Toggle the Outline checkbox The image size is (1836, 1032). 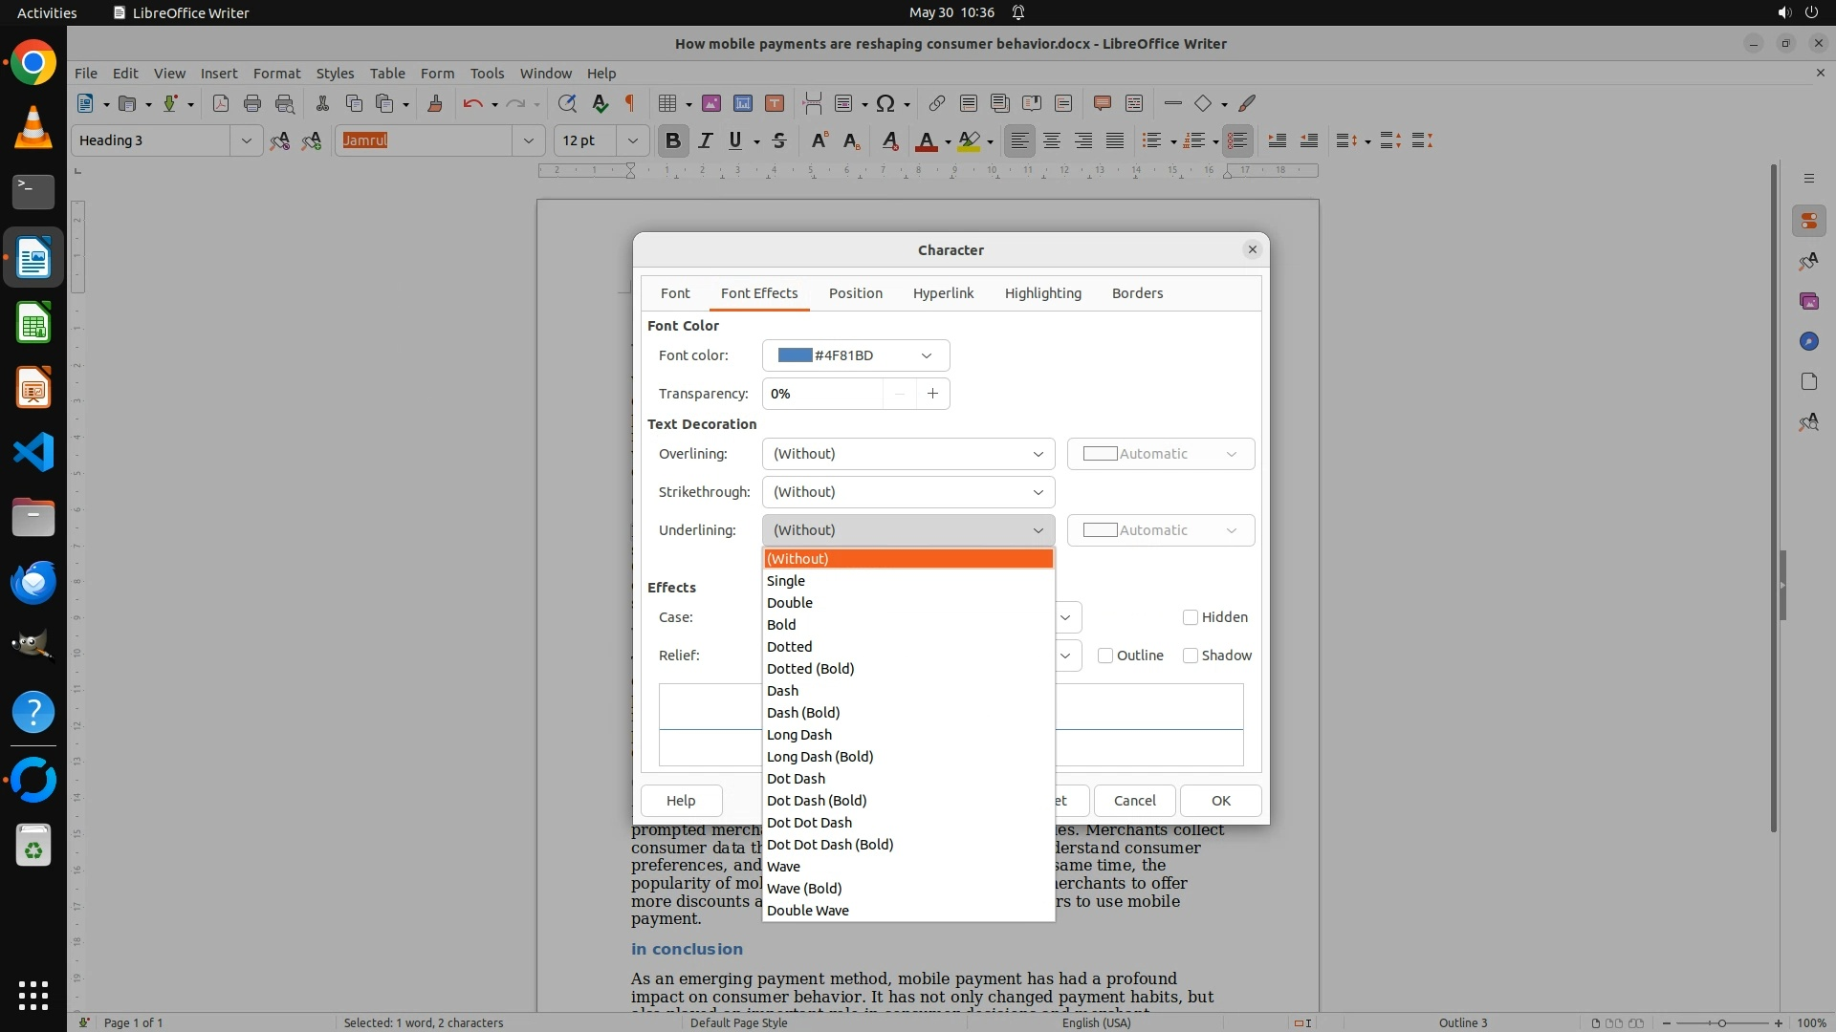1105,656
